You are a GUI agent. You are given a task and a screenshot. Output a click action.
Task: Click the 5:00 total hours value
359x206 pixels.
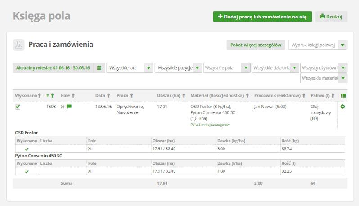(x=258, y=183)
